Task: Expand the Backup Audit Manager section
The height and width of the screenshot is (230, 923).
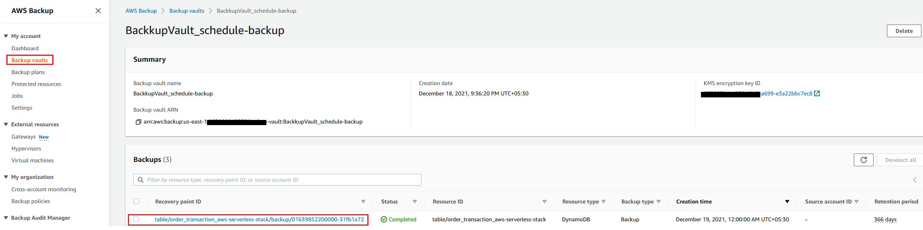Action: click(6, 218)
